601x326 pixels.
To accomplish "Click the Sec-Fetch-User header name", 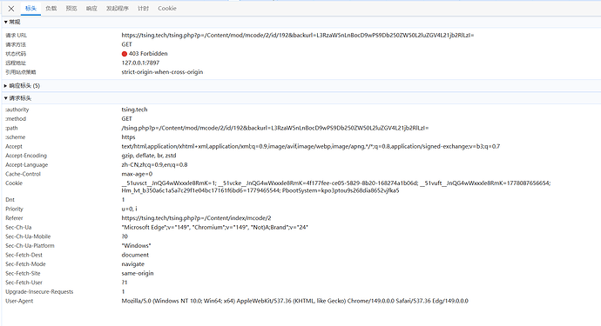I will (x=24, y=283).
